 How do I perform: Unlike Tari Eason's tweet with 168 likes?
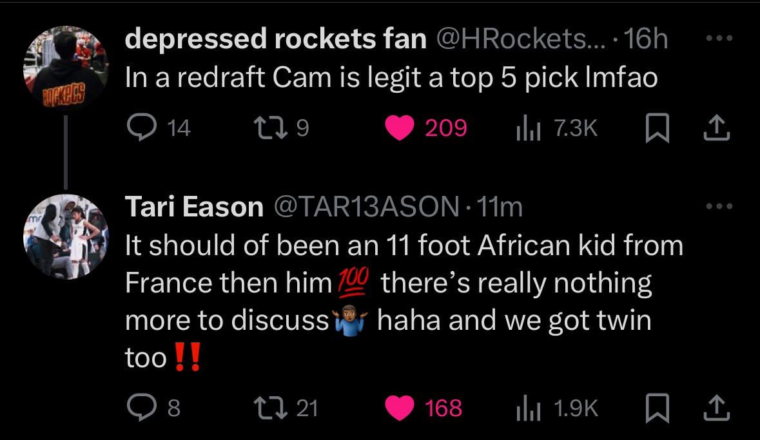(400, 407)
